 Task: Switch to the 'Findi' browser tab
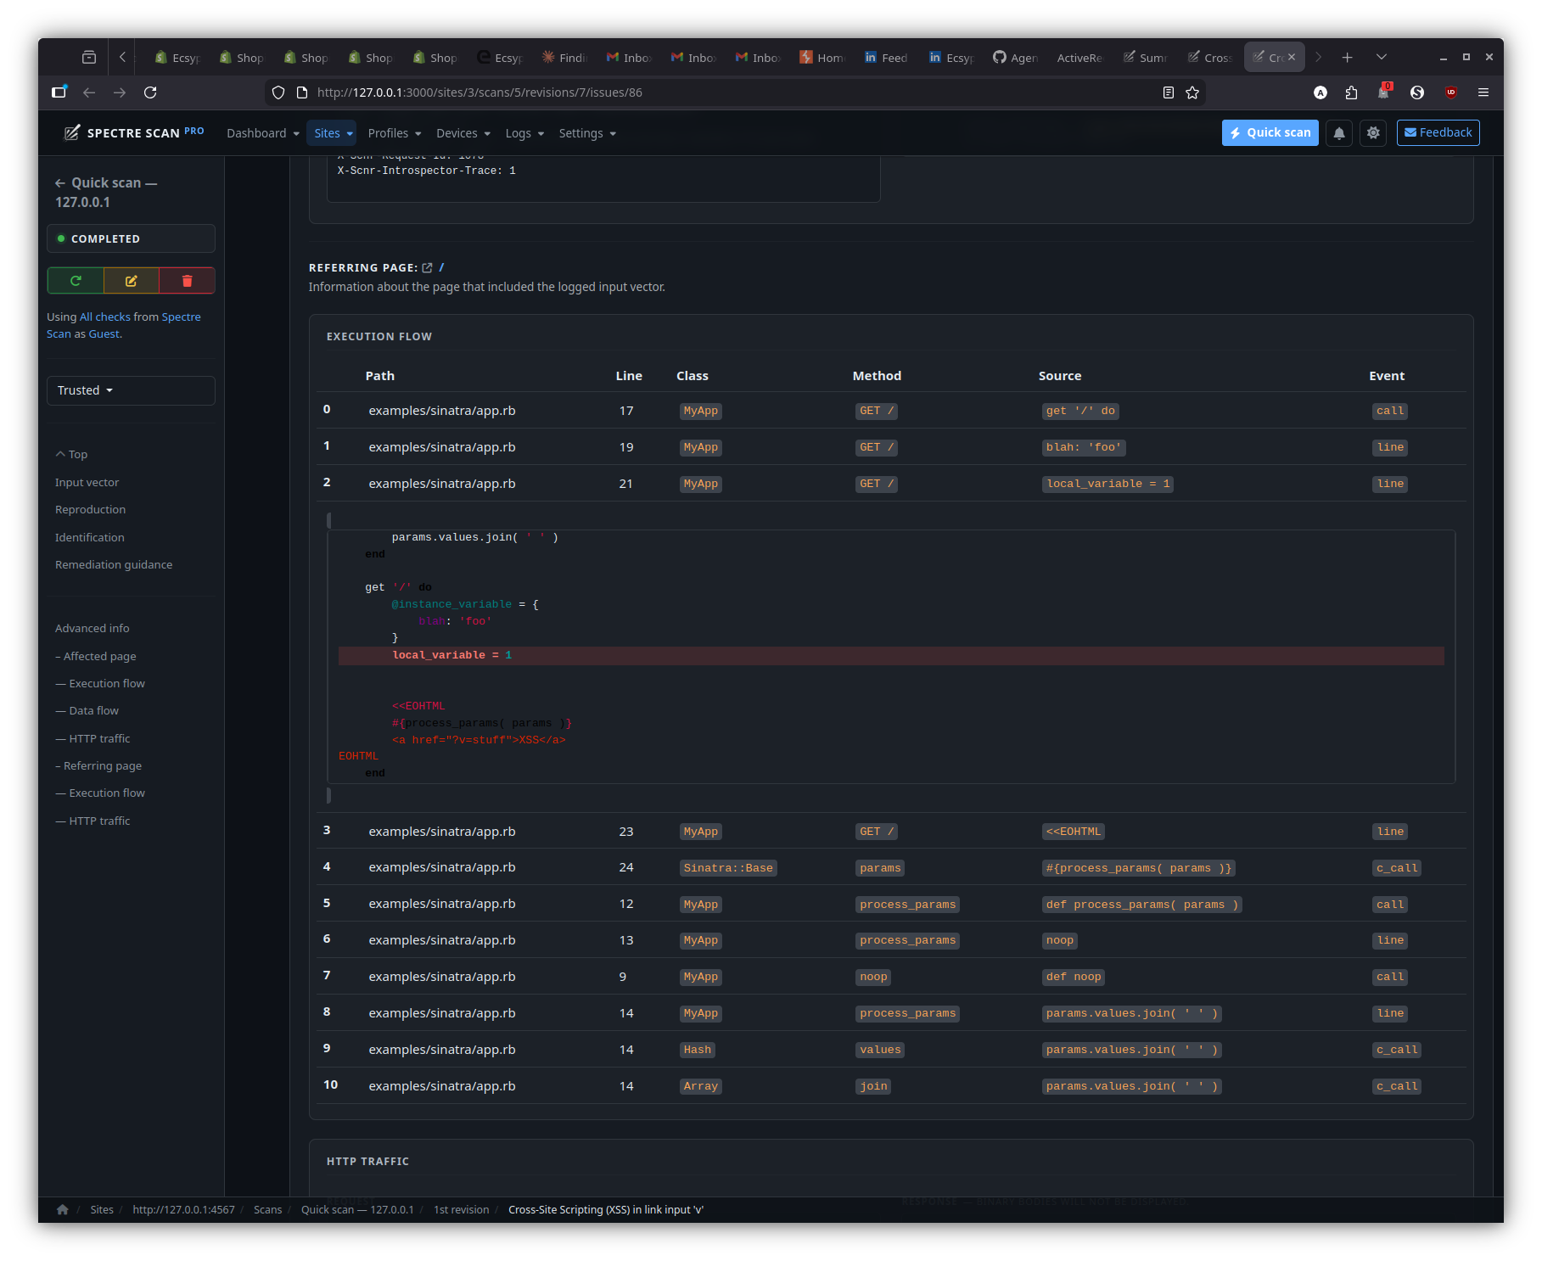[564, 58]
